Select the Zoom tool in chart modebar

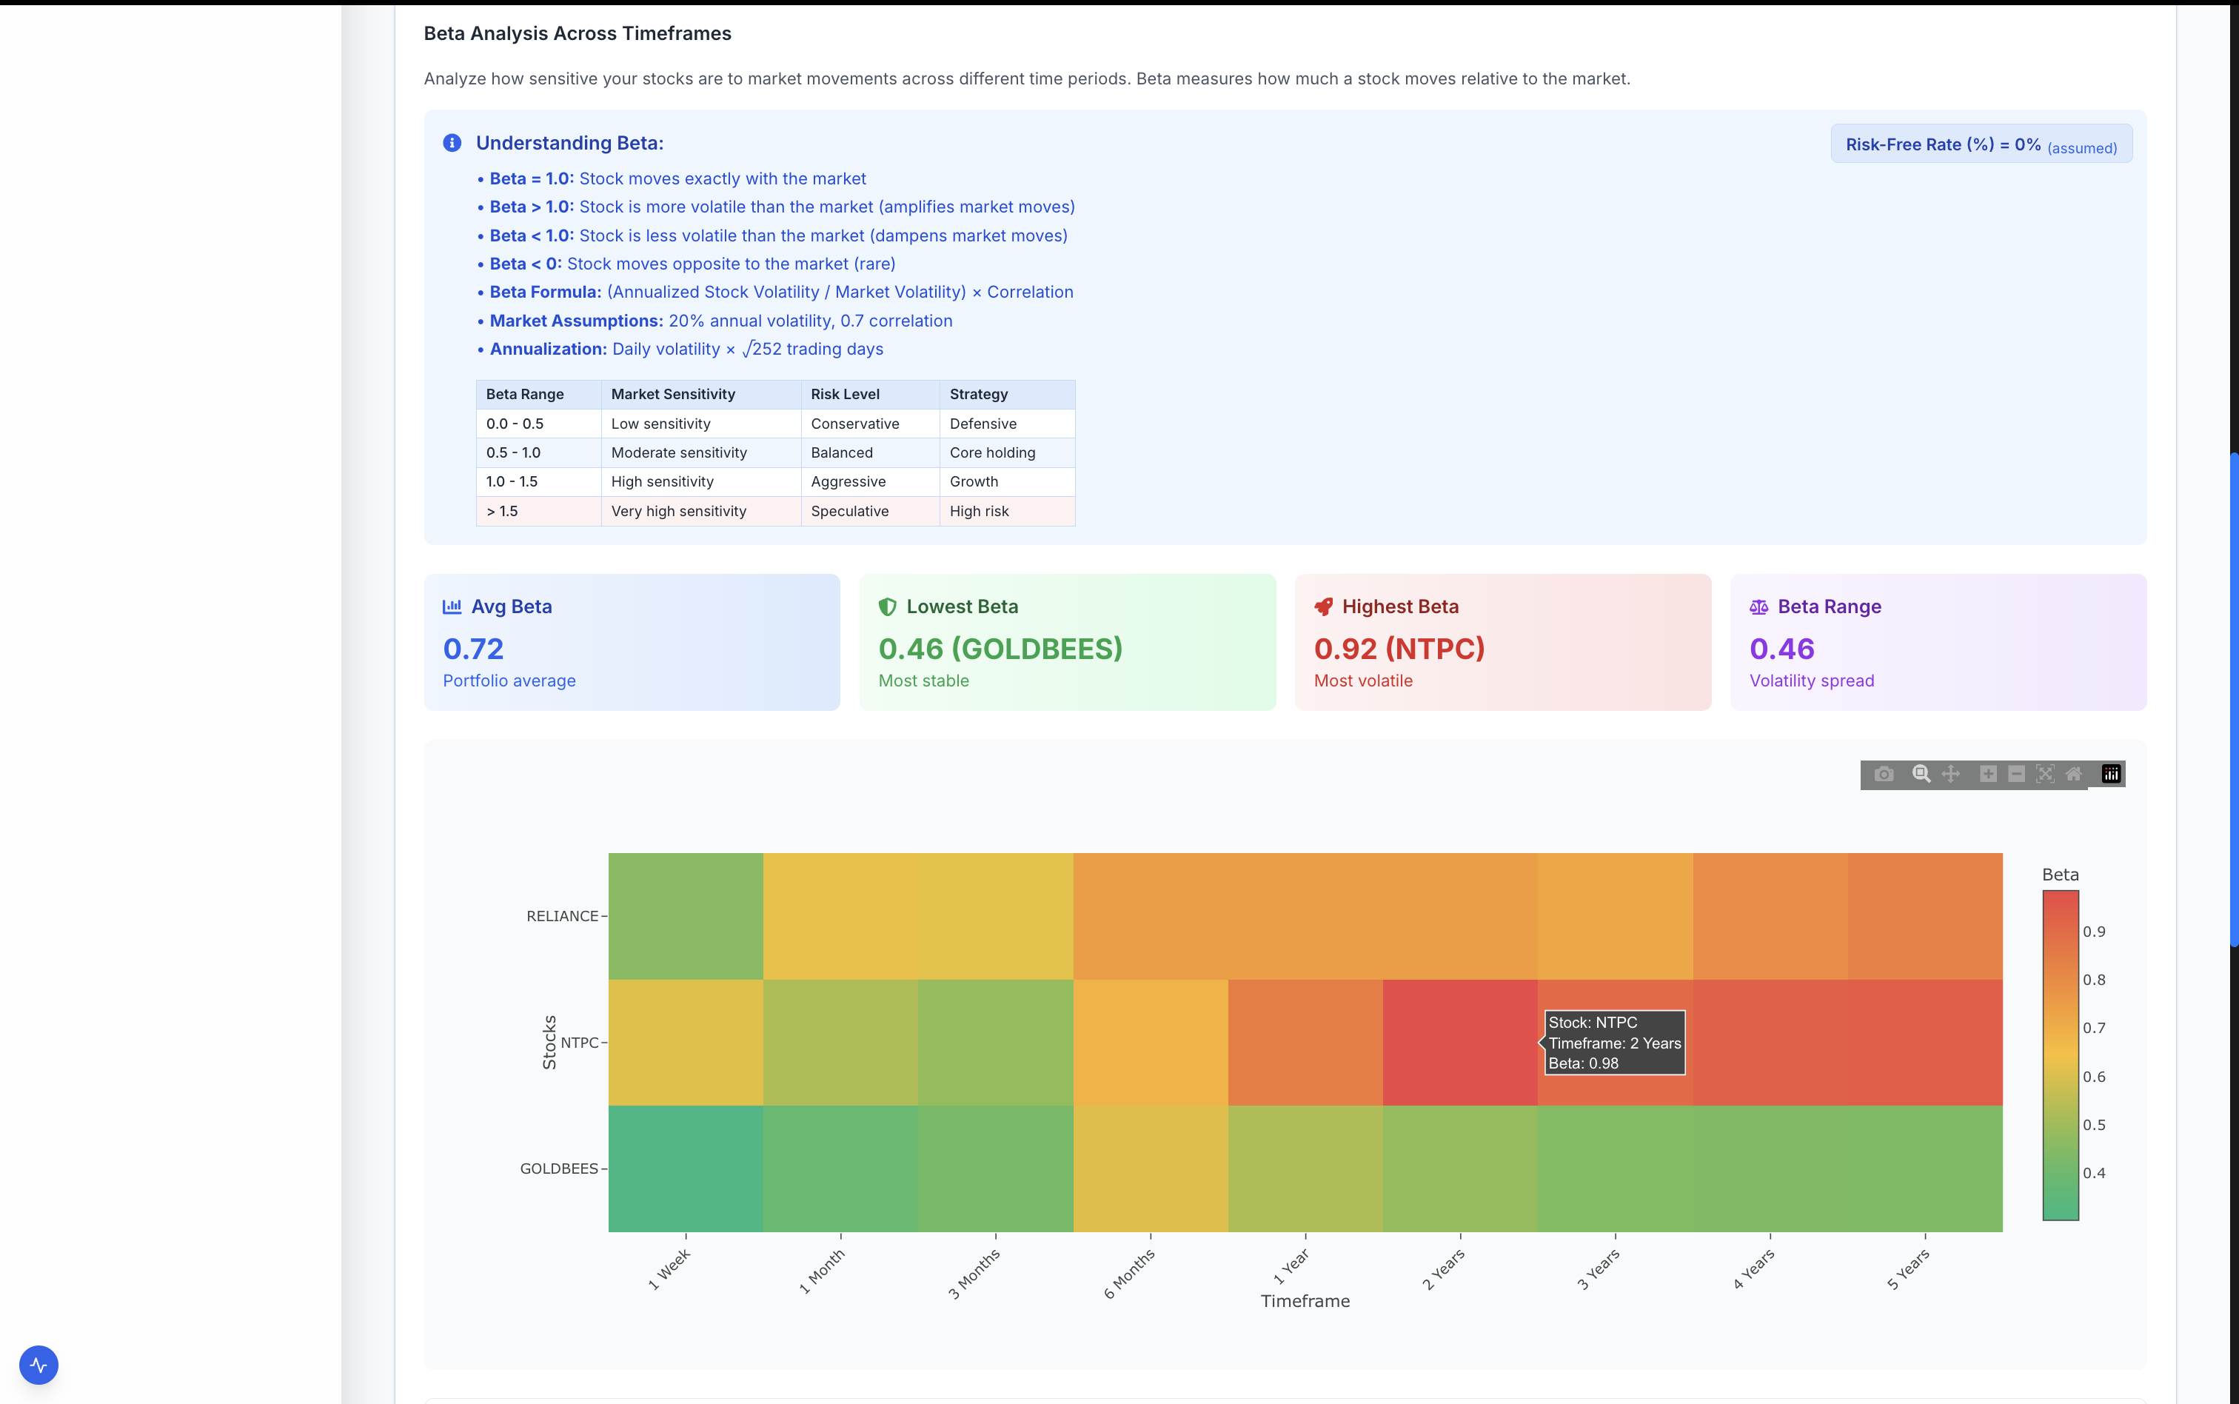pyautogui.click(x=1921, y=775)
